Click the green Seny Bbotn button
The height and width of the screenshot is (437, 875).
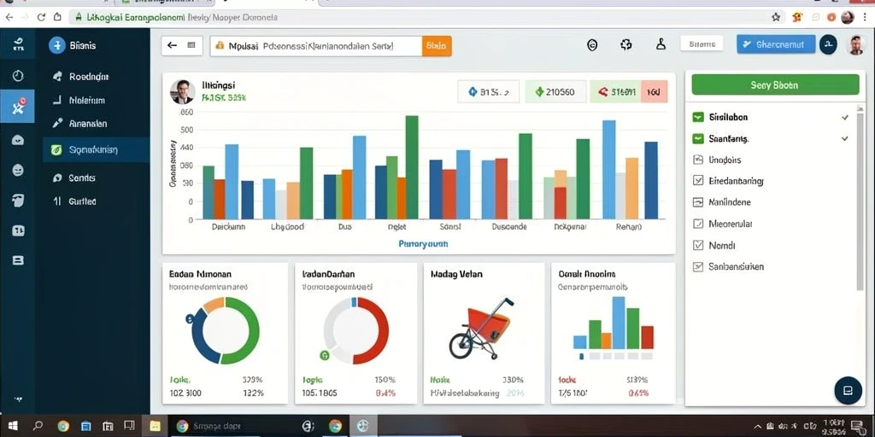(x=775, y=84)
